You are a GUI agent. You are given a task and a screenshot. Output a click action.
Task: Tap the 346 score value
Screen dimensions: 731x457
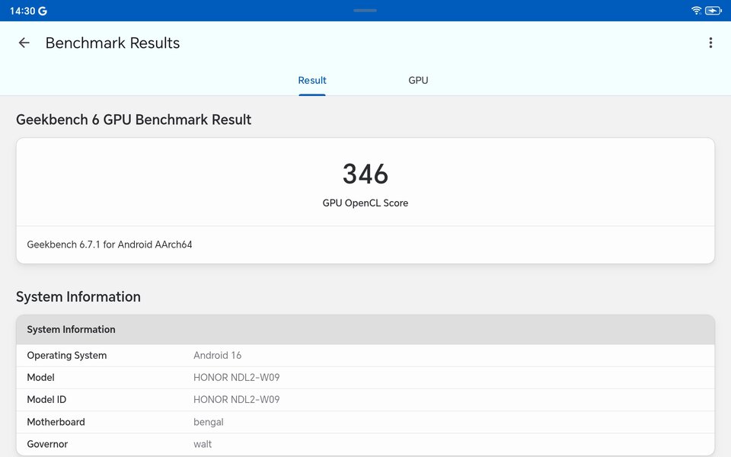(x=365, y=174)
